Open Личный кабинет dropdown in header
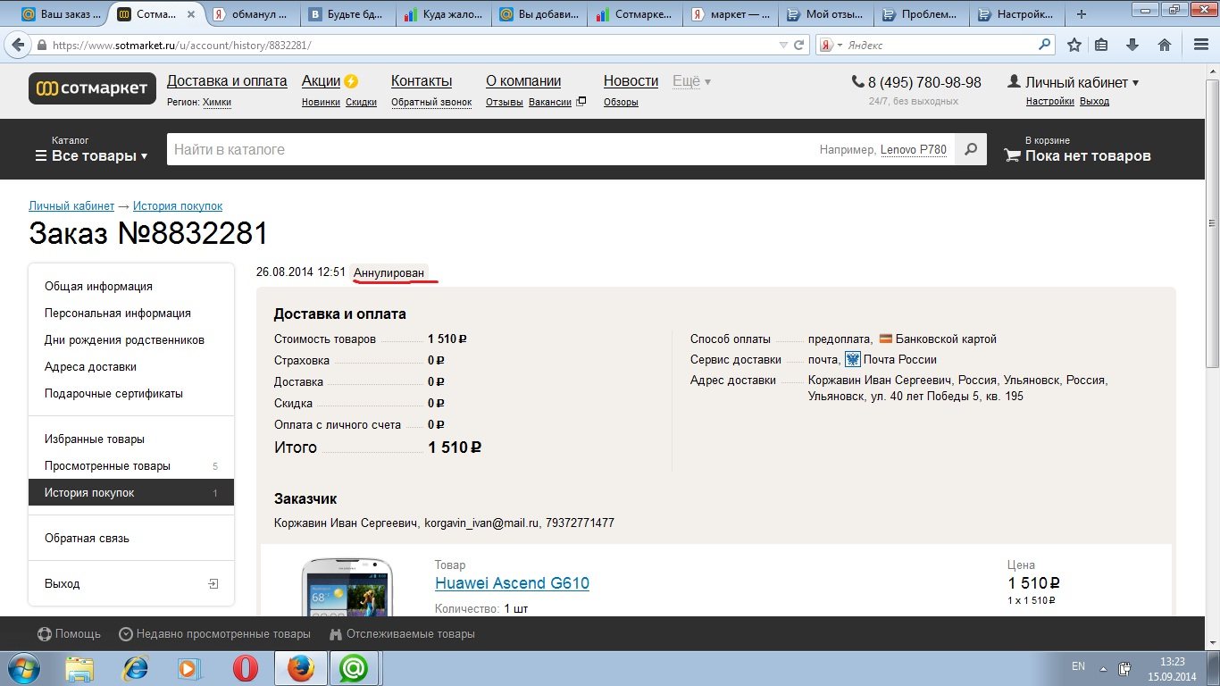The height and width of the screenshot is (686, 1220). [1073, 82]
